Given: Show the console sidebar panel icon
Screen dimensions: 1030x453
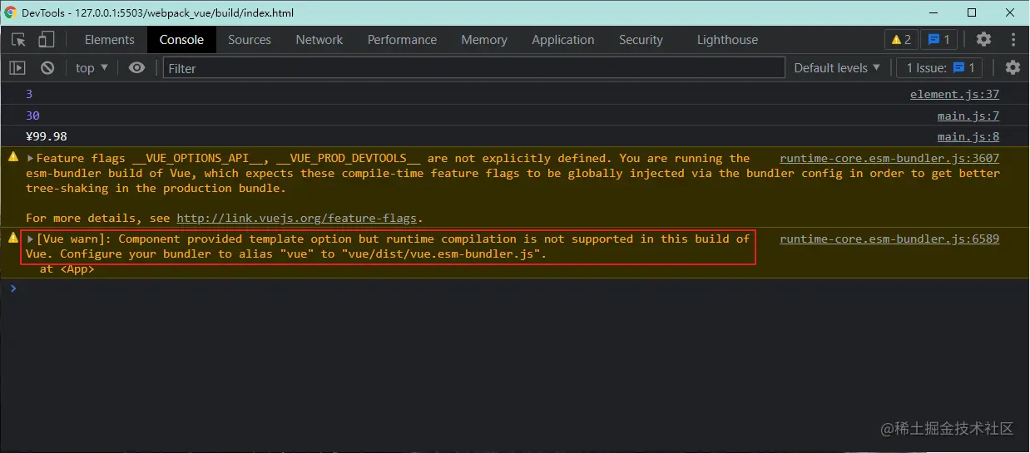Looking at the screenshot, I should [17, 68].
